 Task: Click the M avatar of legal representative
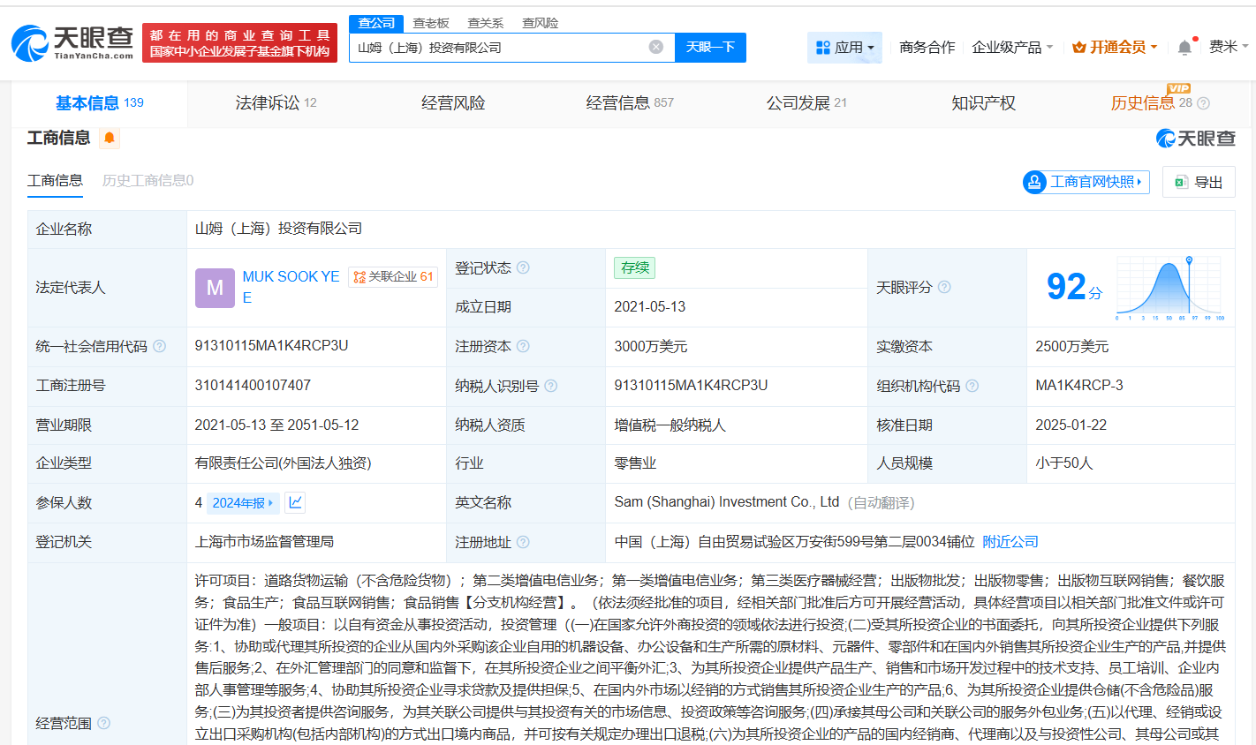coord(215,288)
